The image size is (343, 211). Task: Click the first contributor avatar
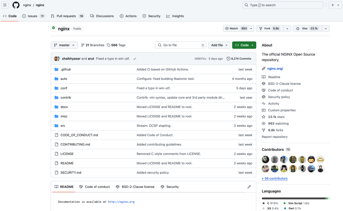(x=265, y=159)
